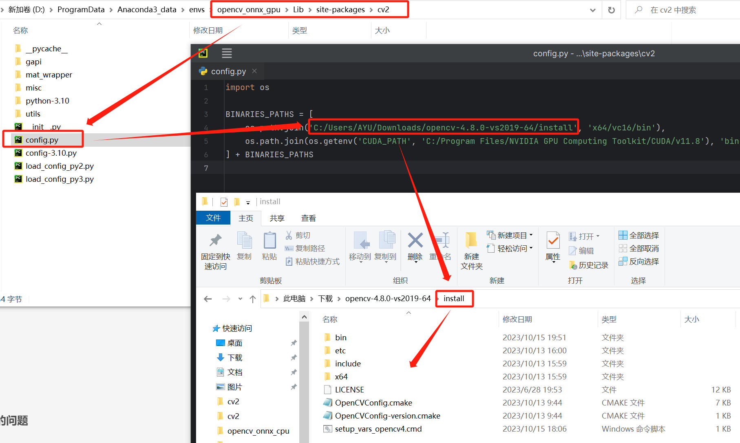
Task: Click Select None (全部取消) option
Action: (639, 249)
